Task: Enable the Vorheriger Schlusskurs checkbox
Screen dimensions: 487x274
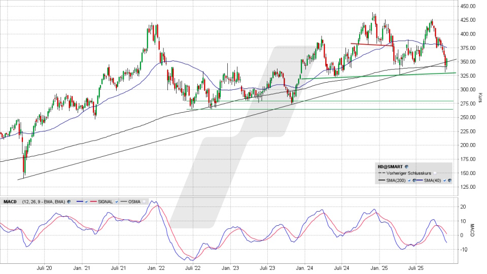Action: point(435,173)
